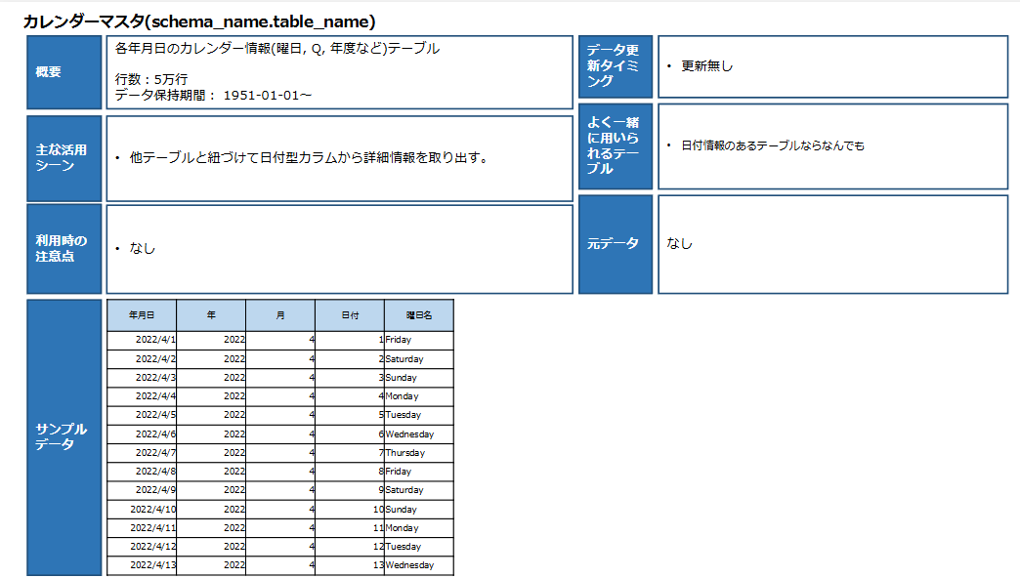Select the cell 2022/4/3
Viewport: 1020px width, 578px height.
point(142,378)
